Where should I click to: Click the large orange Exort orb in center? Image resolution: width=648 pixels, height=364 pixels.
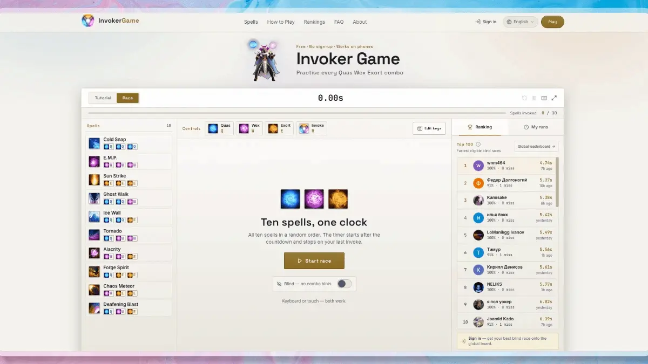338,199
